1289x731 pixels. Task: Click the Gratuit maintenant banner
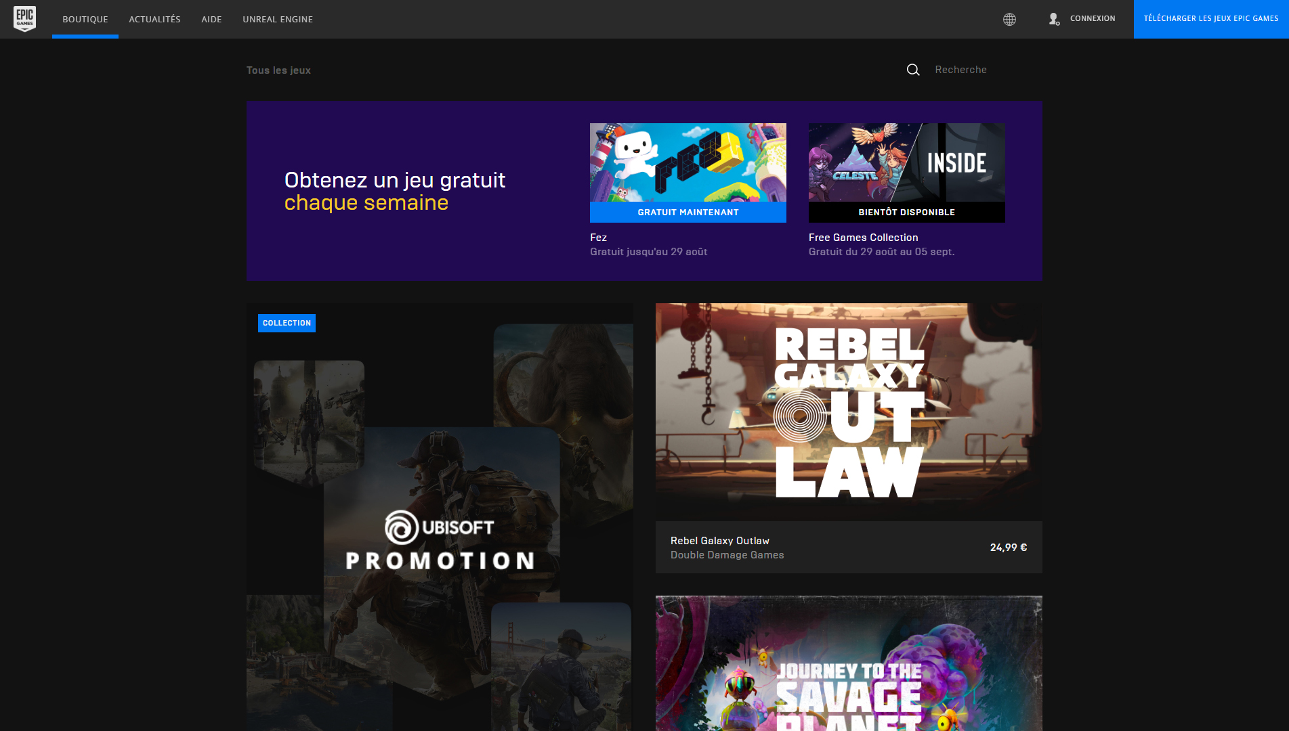click(x=688, y=212)
